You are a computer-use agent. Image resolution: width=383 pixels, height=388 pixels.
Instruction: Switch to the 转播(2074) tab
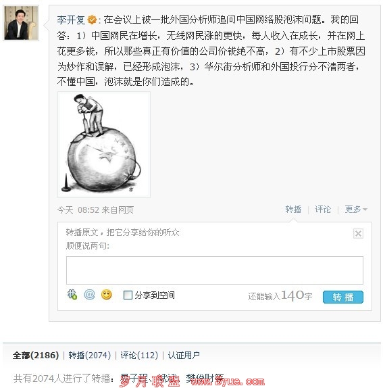click(x=90, y=356)
